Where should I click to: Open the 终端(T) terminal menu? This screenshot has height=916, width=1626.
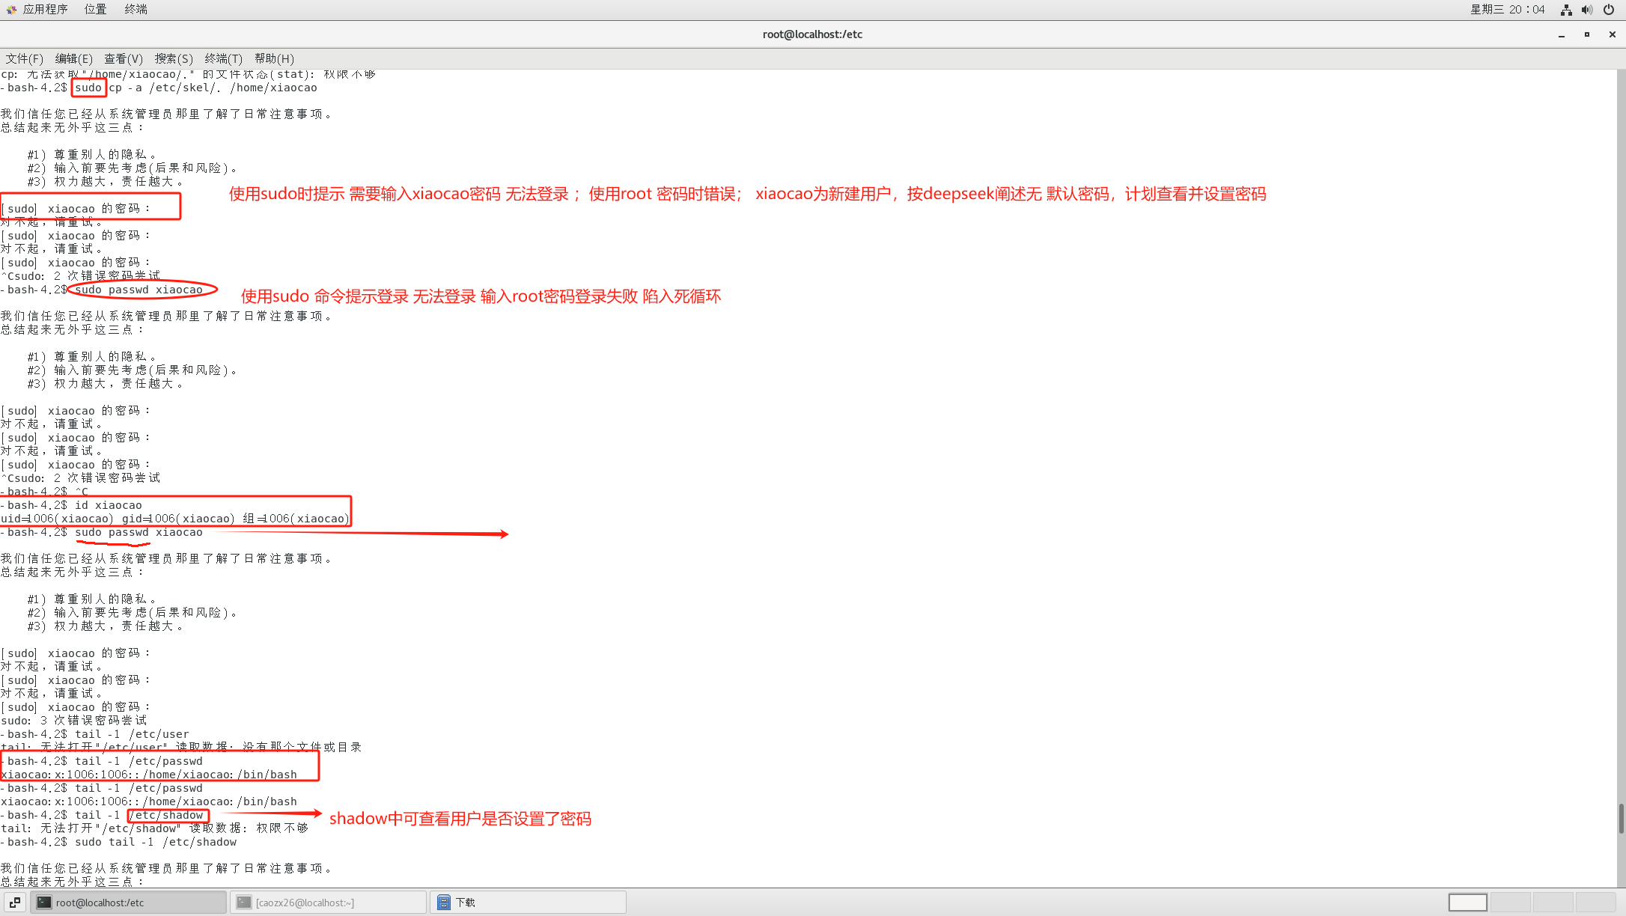[x=223, y=58]
